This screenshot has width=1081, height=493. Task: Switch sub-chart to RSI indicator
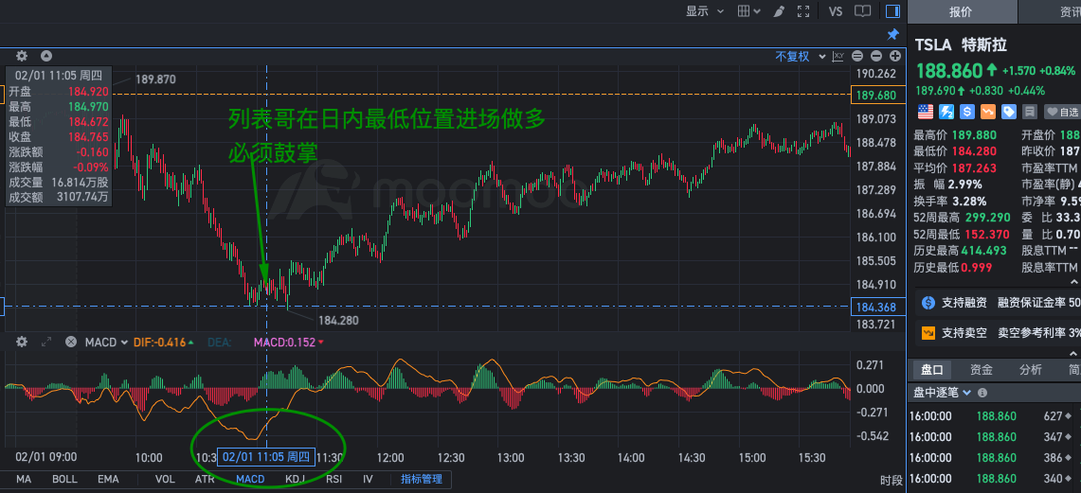(x=333, y=479)
